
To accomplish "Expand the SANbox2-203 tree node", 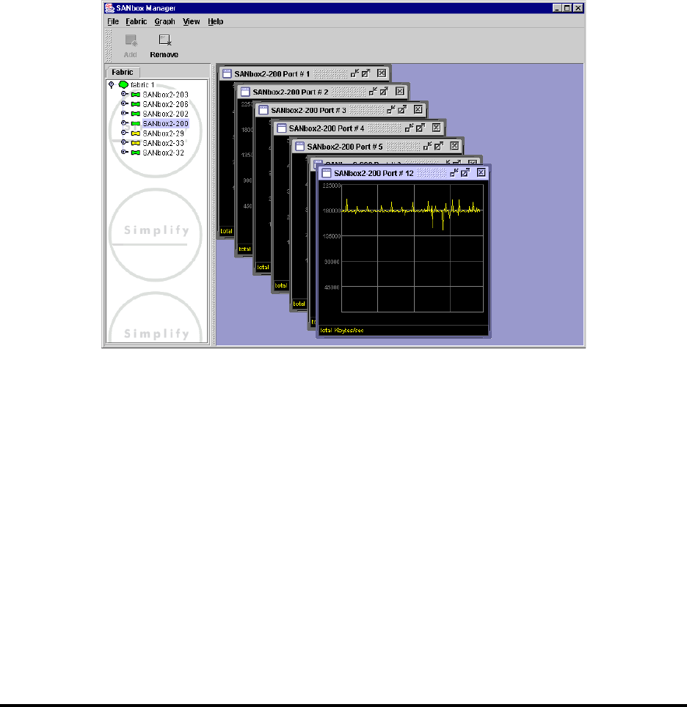I will [124, 94].
